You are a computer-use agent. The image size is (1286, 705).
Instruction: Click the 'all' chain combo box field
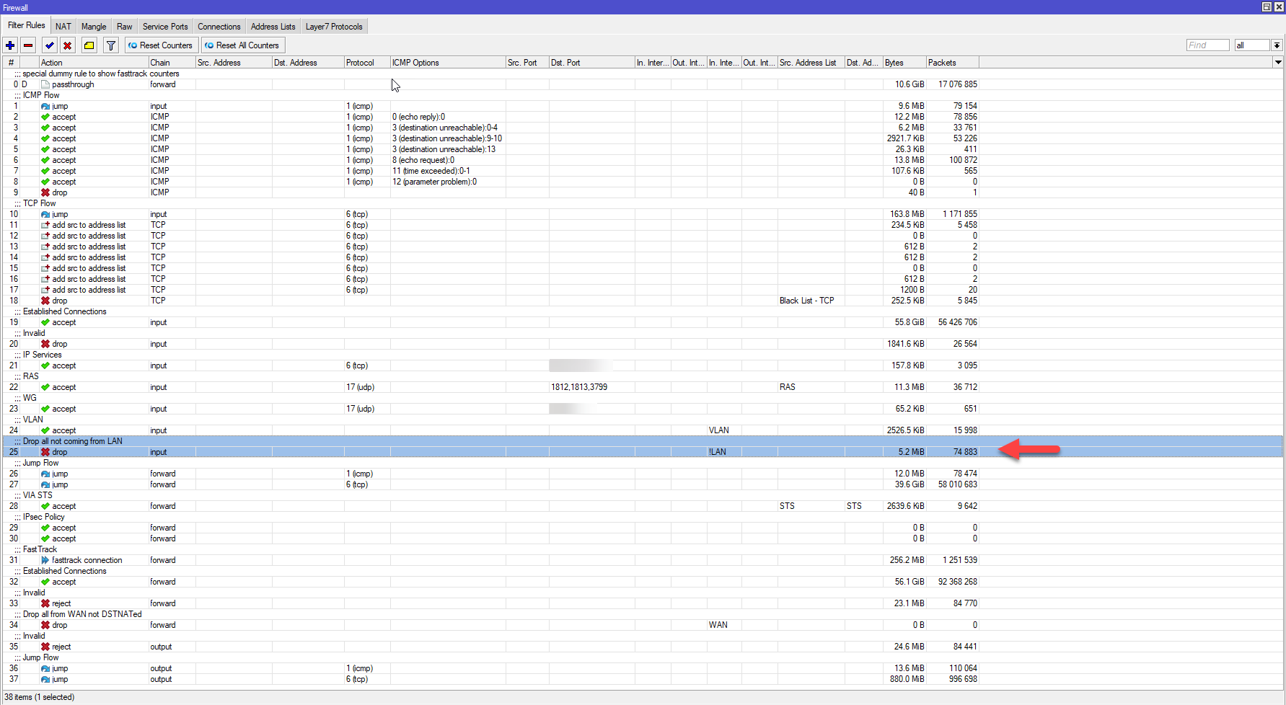1251,45
